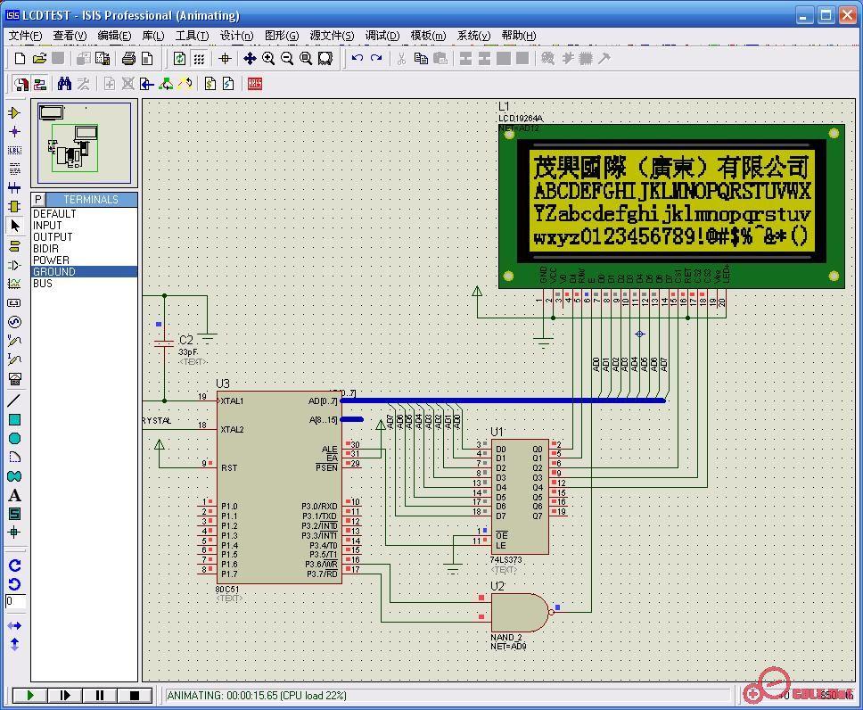Print the schematic using the printer icon

[128, 58]
